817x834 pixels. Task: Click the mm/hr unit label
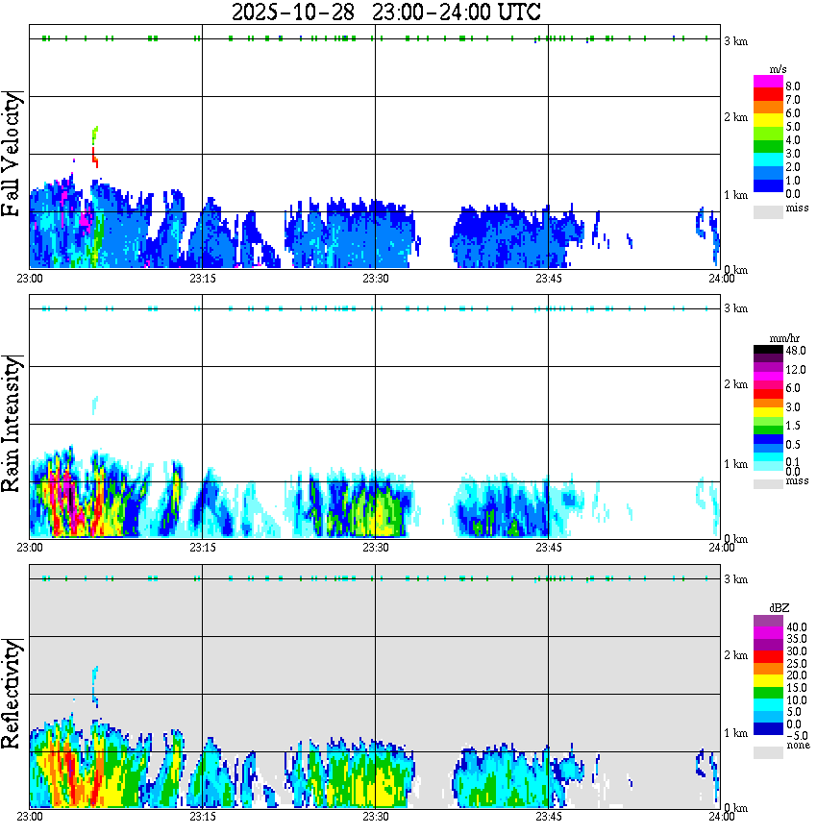[x=784, y=338]
